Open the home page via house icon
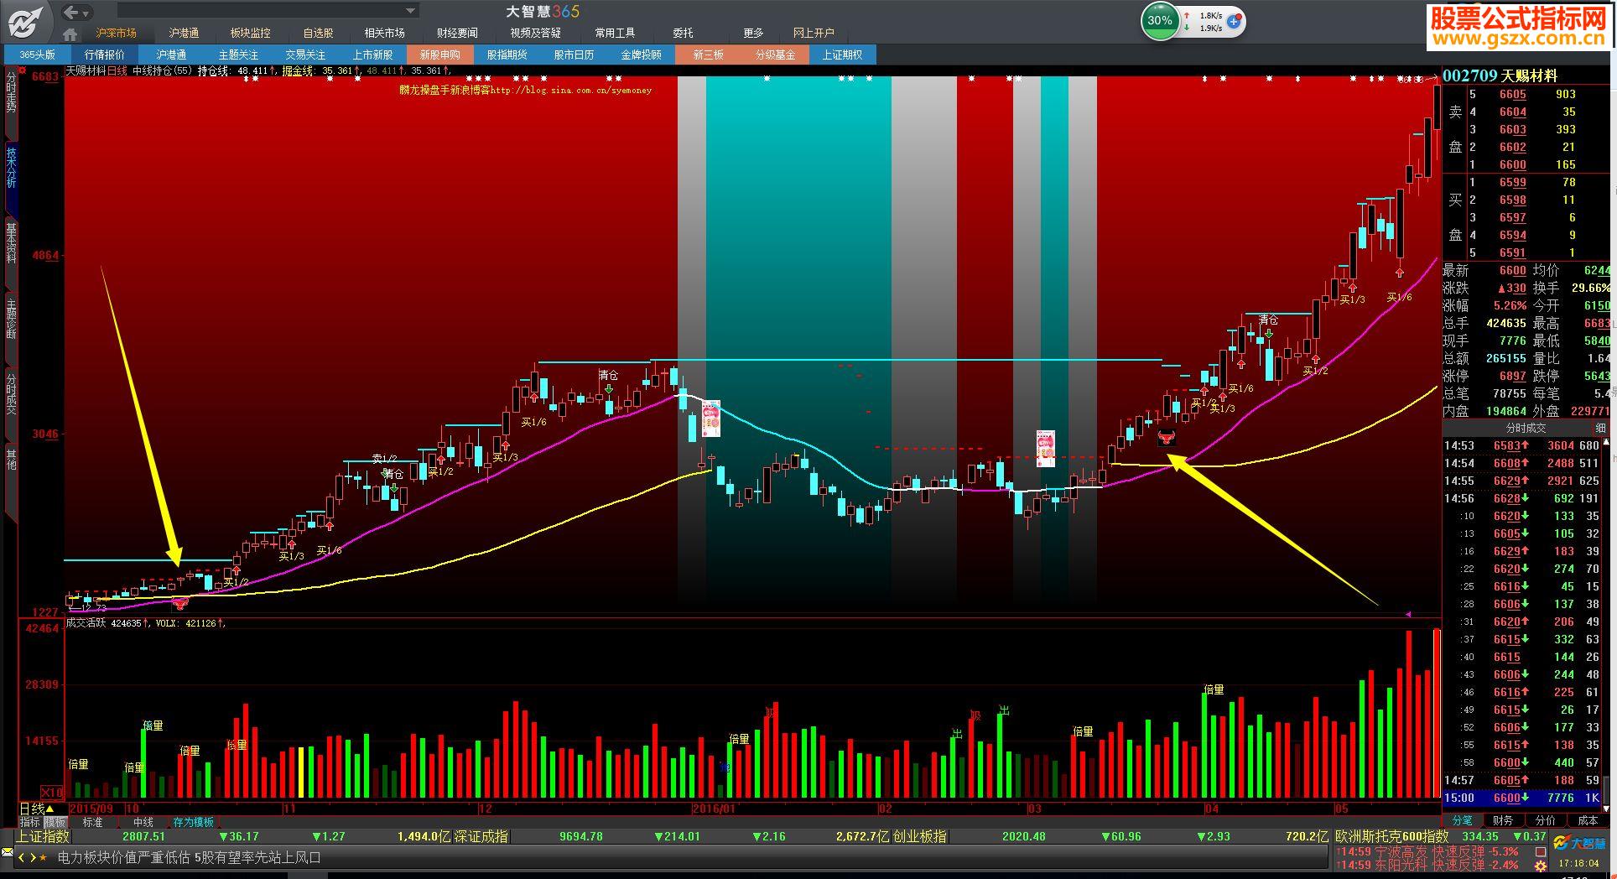1617x879 pixels. pos(70,34)
